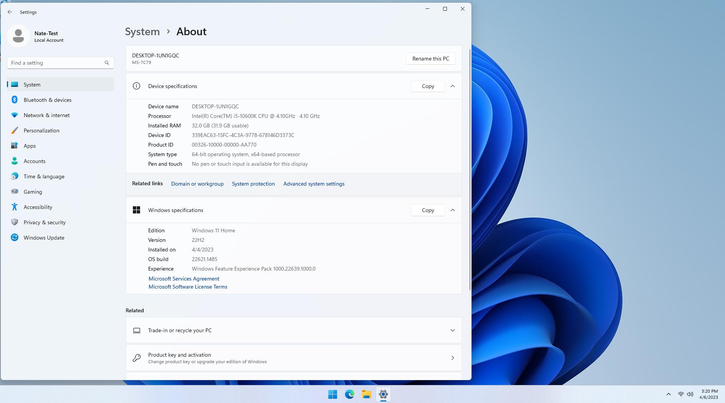Open Domain or workgroup link

click(197, 184)
